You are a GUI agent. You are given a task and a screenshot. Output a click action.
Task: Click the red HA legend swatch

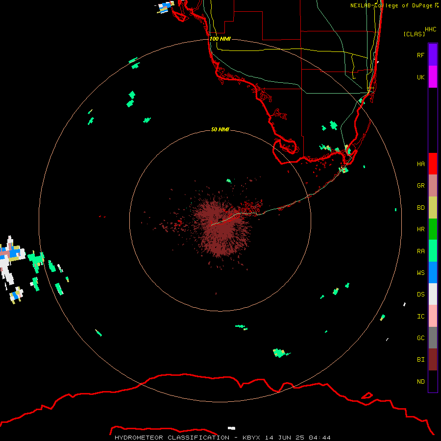coord(433,164)
